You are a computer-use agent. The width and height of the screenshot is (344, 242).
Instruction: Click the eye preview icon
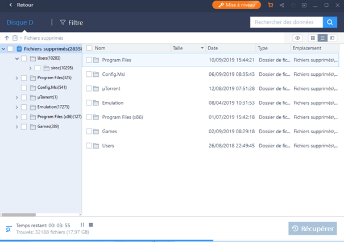(297, 38)
